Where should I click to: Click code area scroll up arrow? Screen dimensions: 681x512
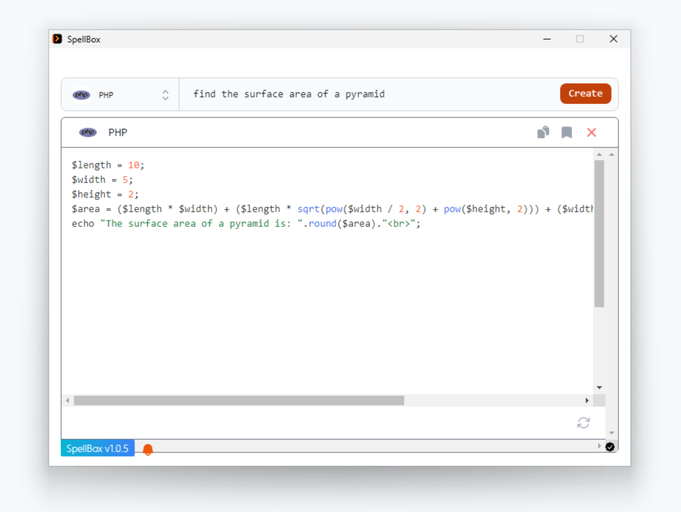pyautogui.click(x=599, y=154)
